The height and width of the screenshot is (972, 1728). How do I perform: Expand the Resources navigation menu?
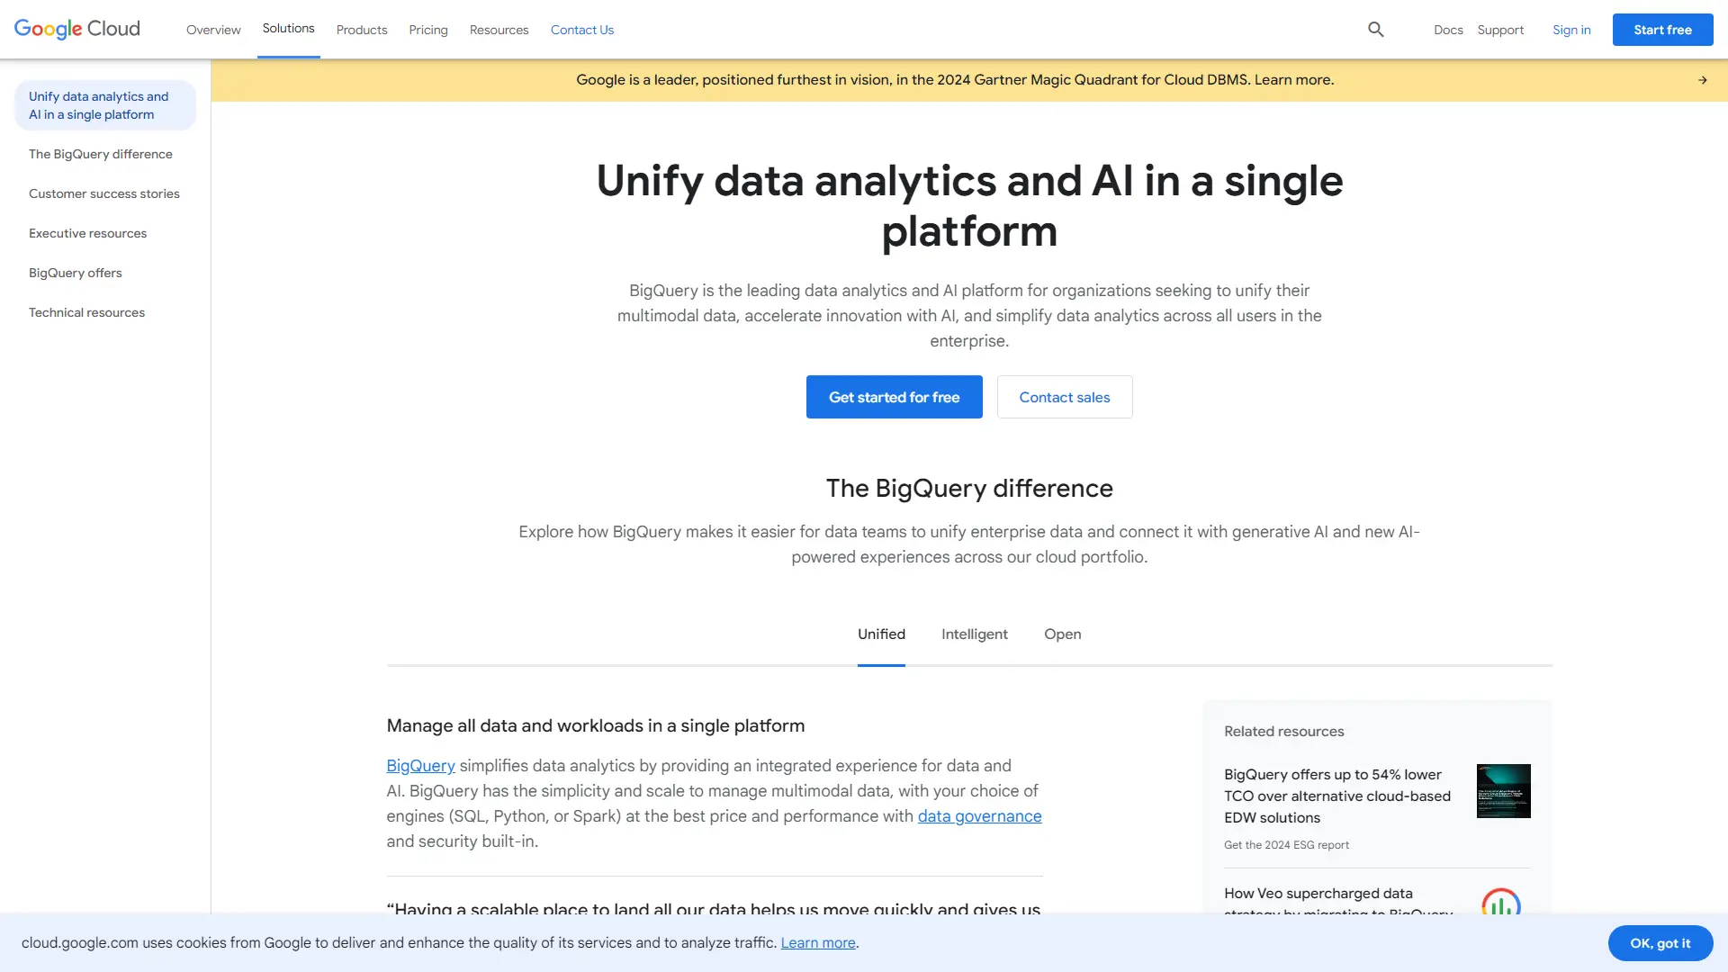click(x=499, y=30)
